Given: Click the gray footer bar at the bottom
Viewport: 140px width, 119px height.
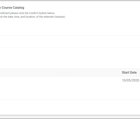Looking at the screenshot, I should coord(70,117).
